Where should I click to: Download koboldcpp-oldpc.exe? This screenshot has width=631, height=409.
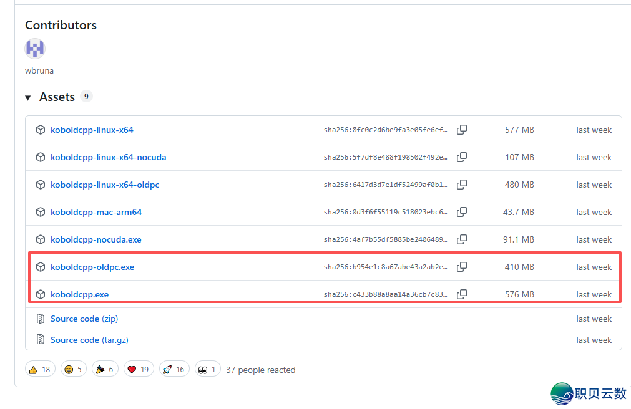92,267
